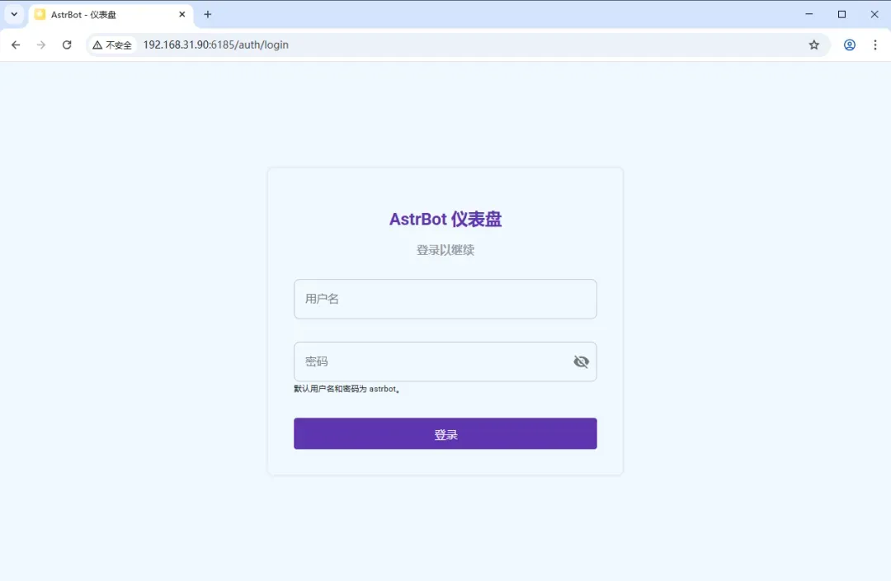Open the Chrome profile icon
Screen dimensions: 891x581
(850, 45)
